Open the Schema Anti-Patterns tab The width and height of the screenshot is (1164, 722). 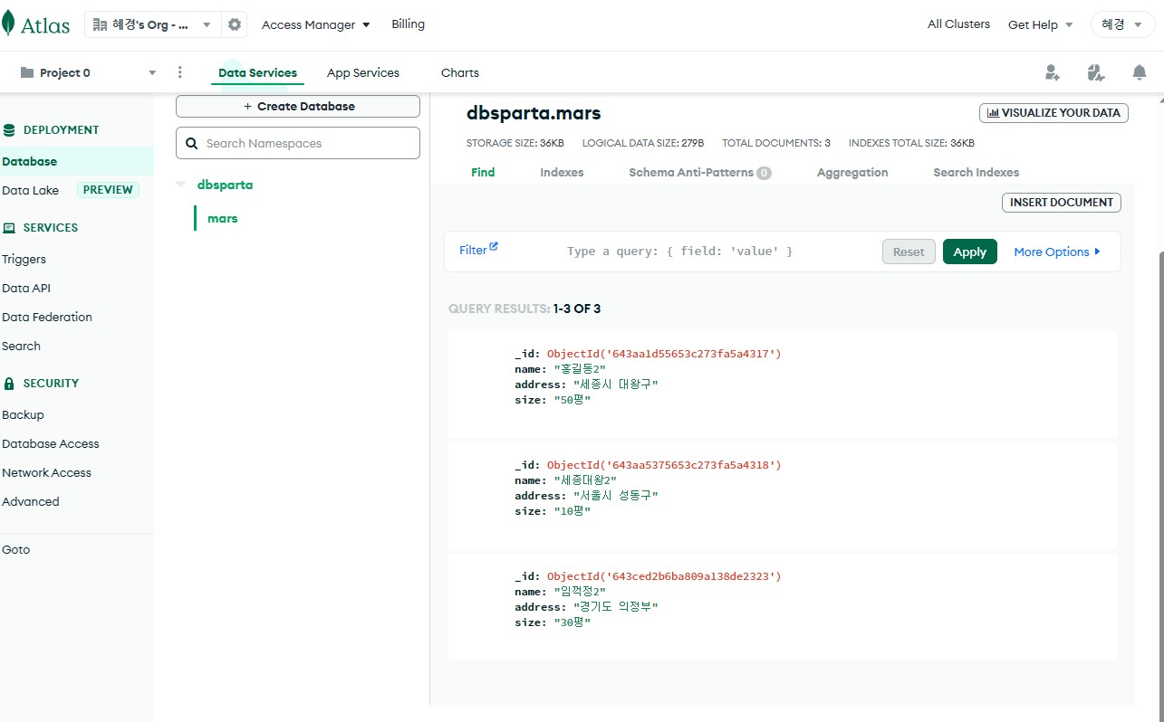[x=700, y=172]
